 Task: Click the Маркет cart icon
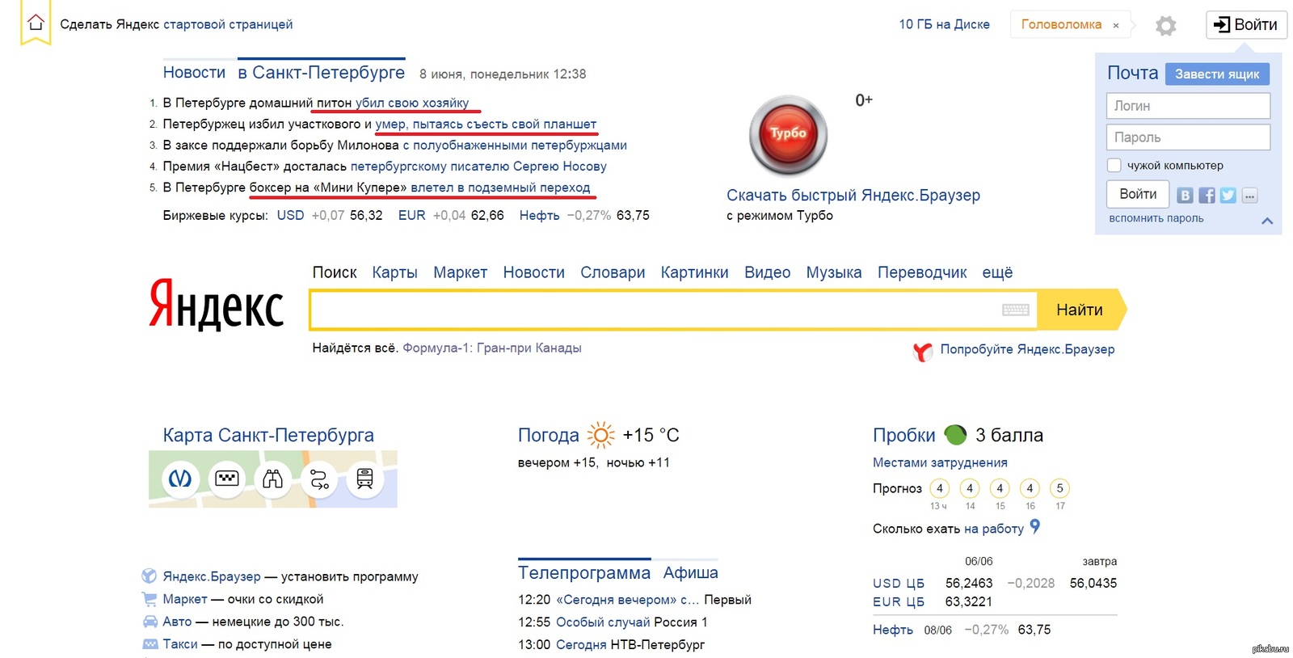coord(149,599)
